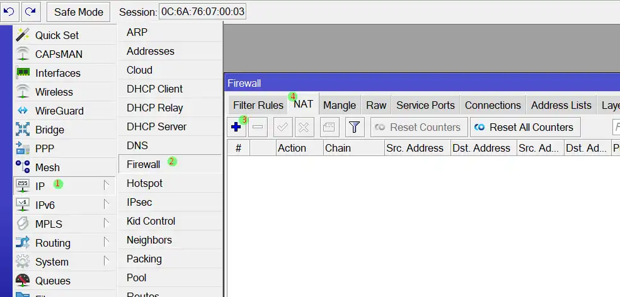Screen dimensions: 620x297
Task: Click the blue plus add rule icon
Action: tap(236, 127)
